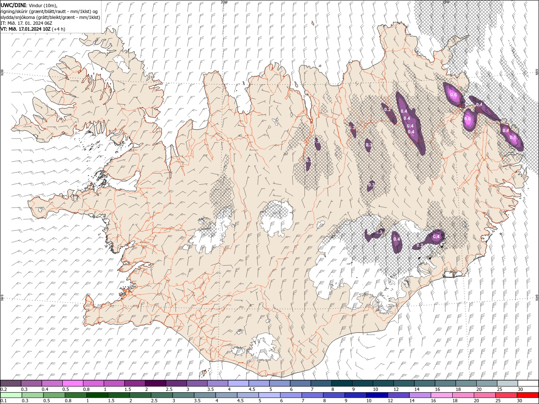Select the pale green 0.1 rain legend swatch
The image size is (539, 404).
point(11,395)
